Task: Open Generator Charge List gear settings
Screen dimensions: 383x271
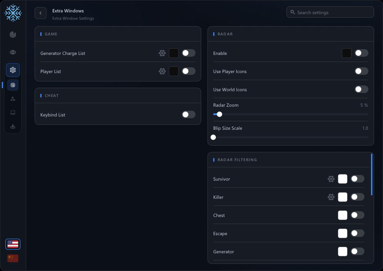Action: [162, 53]
